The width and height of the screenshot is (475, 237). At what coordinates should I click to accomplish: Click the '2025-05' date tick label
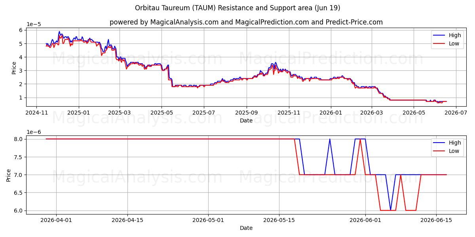tap(161, 113)
